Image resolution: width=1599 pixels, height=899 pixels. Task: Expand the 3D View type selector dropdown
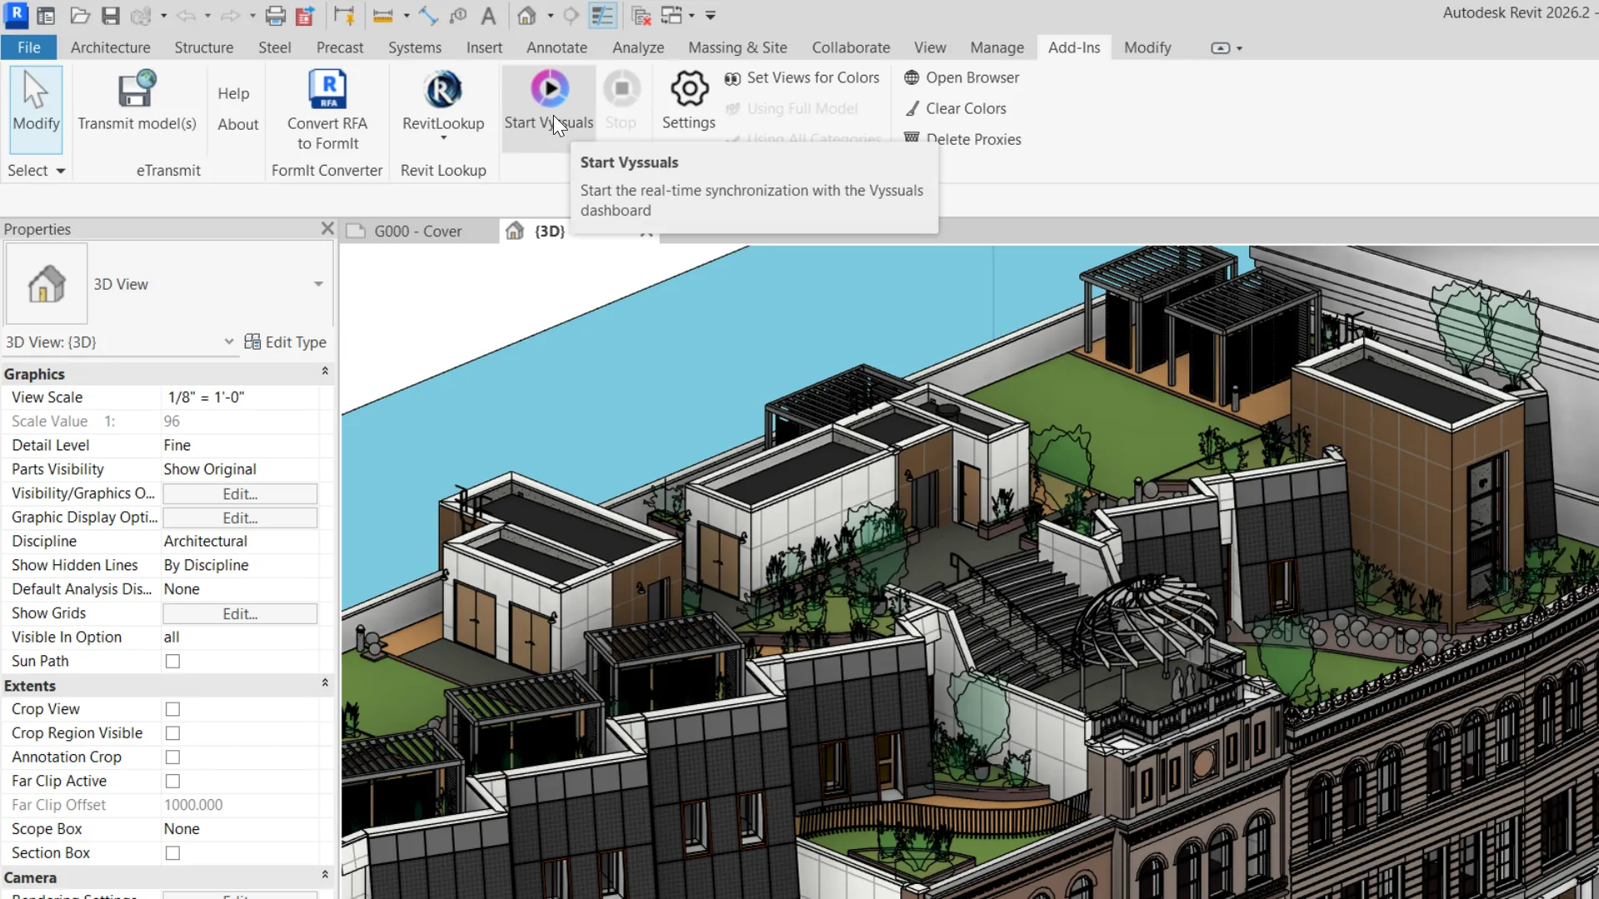pyautogui.click(x=318, y=284)
